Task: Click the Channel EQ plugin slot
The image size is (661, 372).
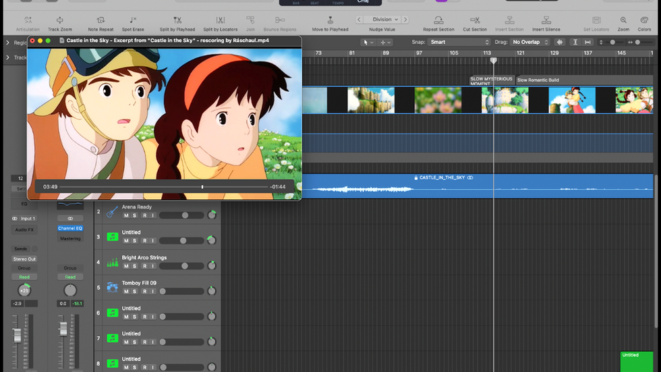Action: pos(70,228)
